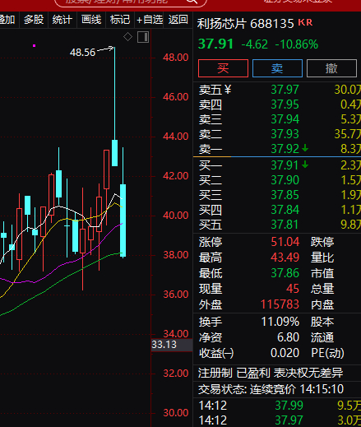Viewport: 361px width, 427px height.
Task: Click the 48.56 high price label on chart
Action: [x=82, y=53]
